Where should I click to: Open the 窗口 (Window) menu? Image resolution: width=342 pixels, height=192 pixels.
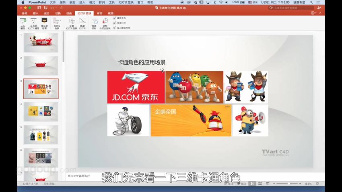pyautogui.click(x=140, y=2)
